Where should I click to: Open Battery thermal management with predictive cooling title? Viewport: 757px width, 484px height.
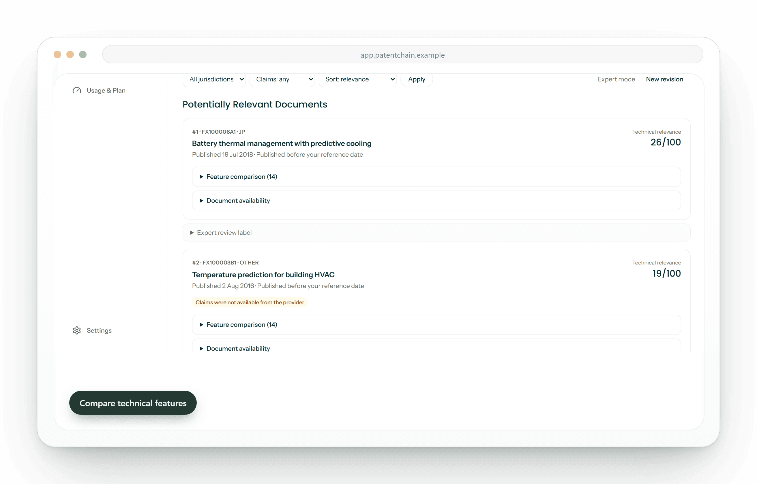pyautogui.click(x=282, y=143)
